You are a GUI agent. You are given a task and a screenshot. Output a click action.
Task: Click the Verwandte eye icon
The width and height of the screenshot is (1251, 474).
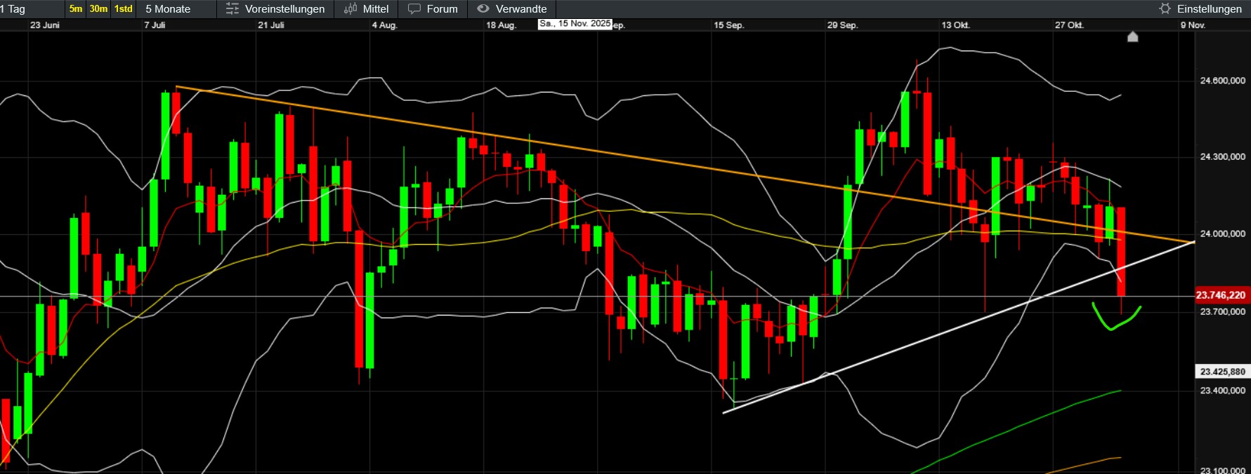(483, 9)
